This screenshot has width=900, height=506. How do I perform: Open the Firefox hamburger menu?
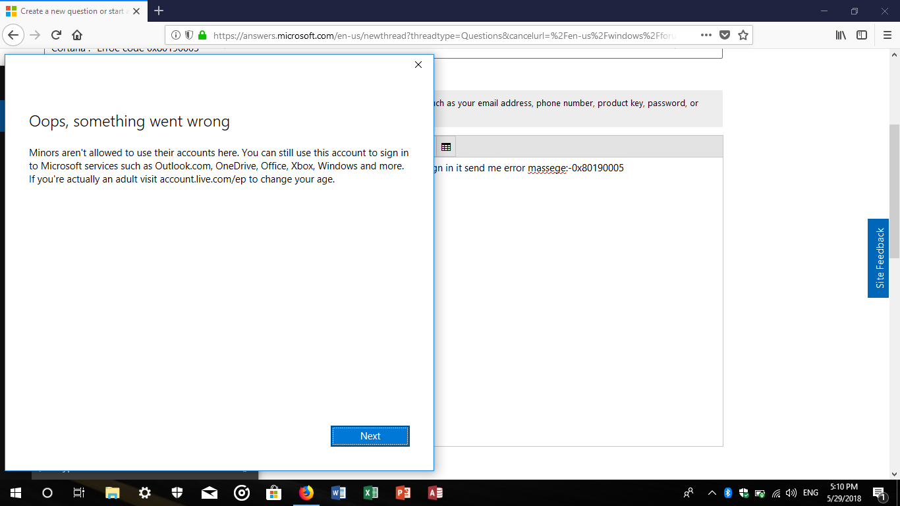tap(887, 36)
